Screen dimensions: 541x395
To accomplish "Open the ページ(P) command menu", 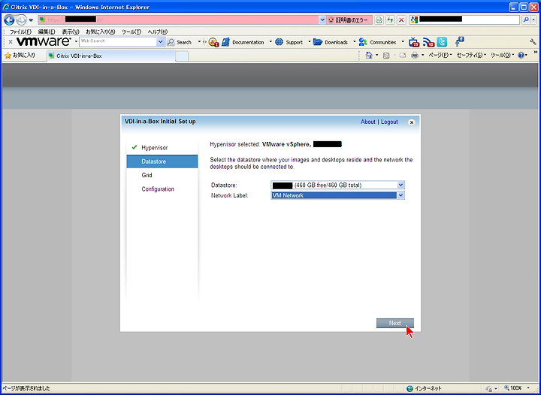I will (x=440, y=55).
